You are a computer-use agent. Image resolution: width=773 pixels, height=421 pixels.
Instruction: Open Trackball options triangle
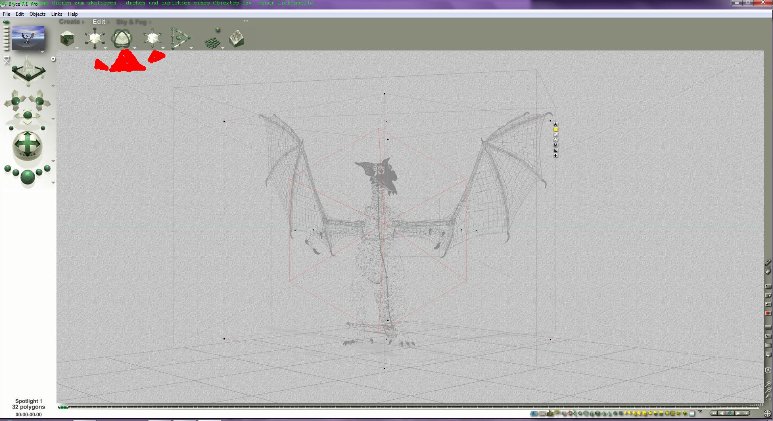pyautogui.click(x=53, y=161)
